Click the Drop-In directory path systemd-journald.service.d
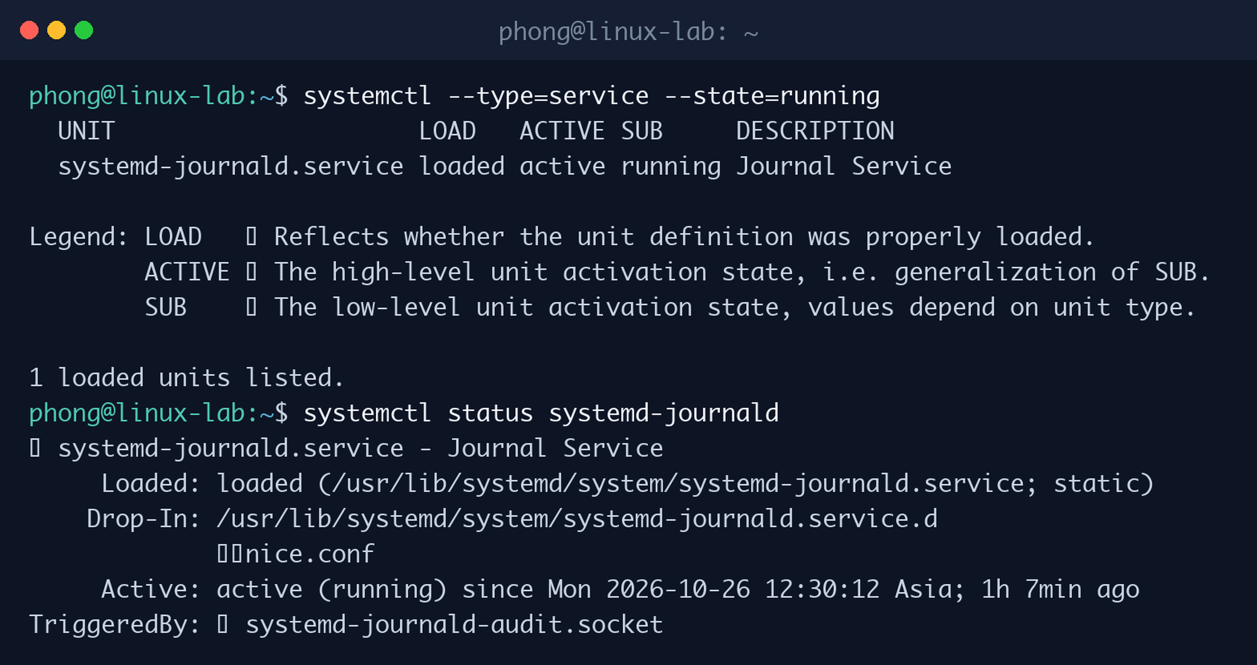Screen dimensions: 1257x665 pos(577,519)
